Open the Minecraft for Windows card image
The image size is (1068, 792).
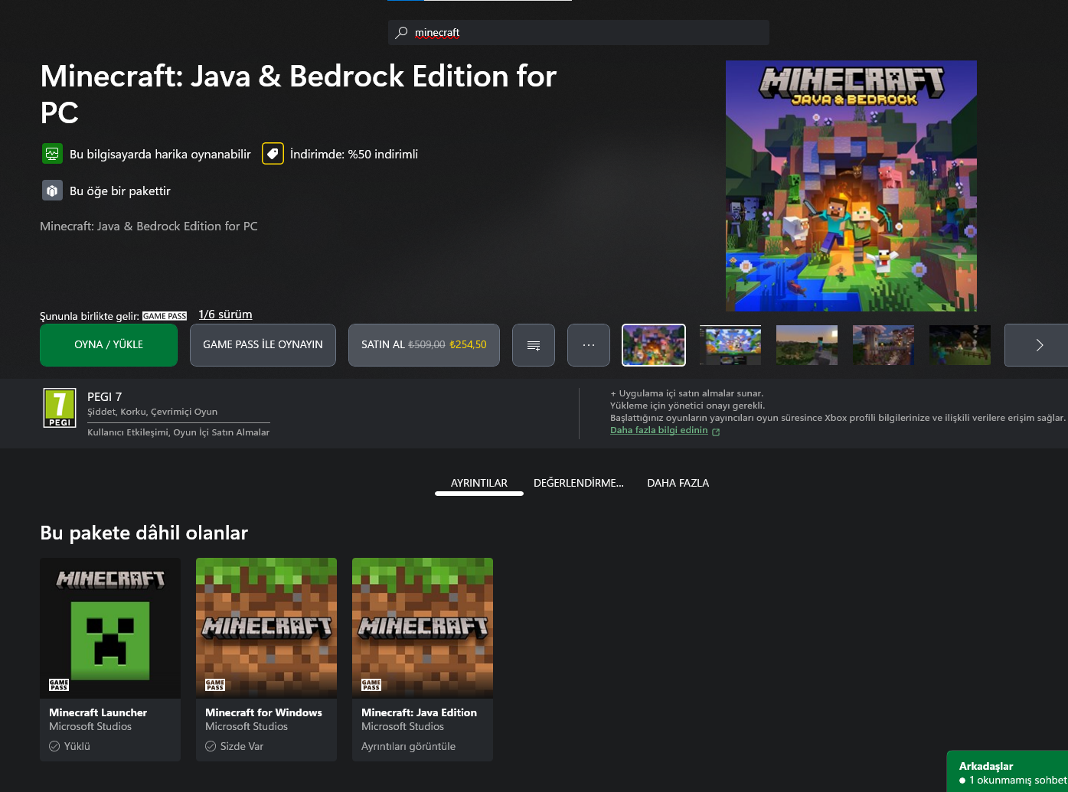pos(266,628)
